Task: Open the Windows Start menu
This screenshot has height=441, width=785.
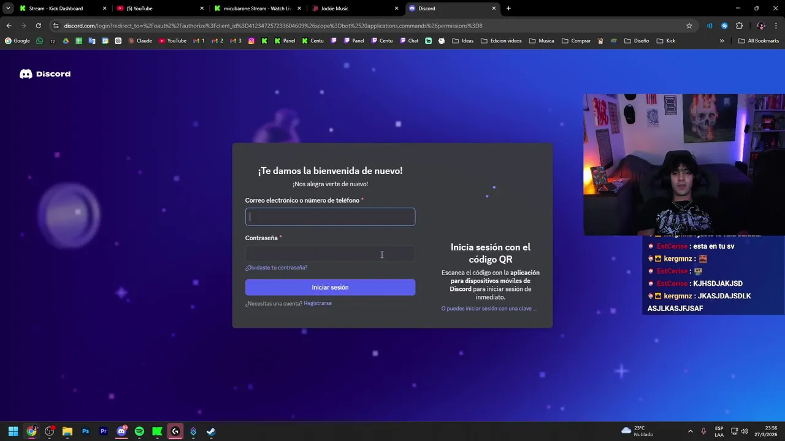Action: (13, 431)
